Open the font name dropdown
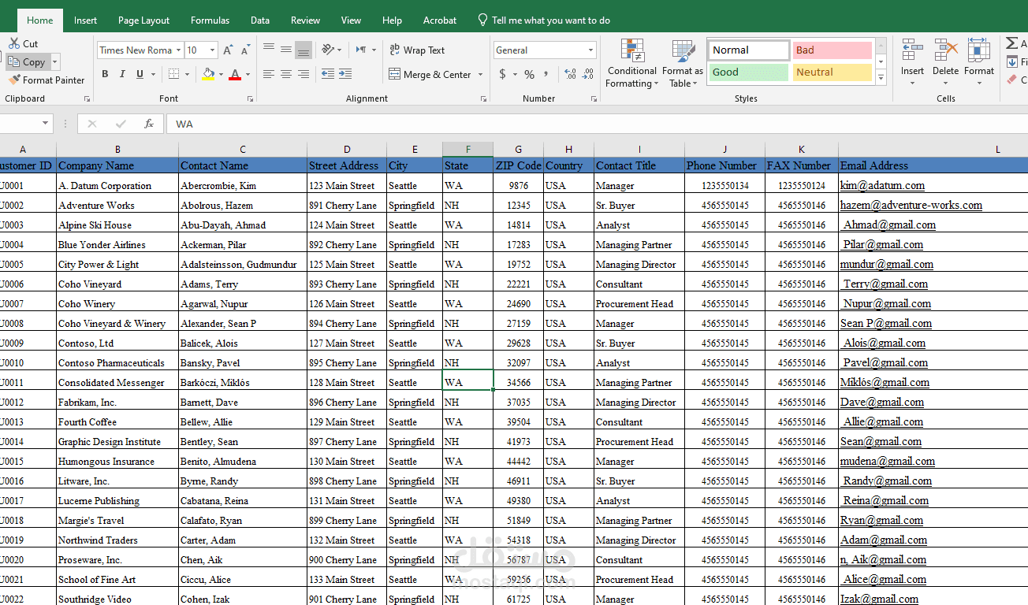 [x=178, y=50]
